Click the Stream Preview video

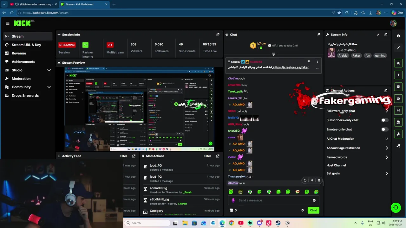point(139,109)
